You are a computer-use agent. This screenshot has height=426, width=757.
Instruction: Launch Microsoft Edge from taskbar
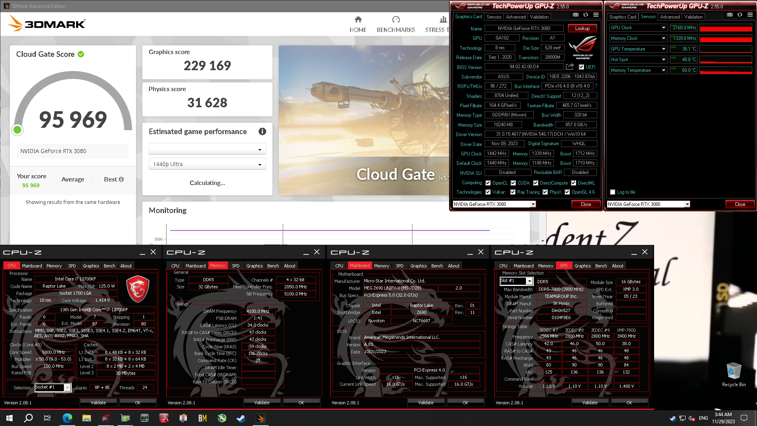67,418
